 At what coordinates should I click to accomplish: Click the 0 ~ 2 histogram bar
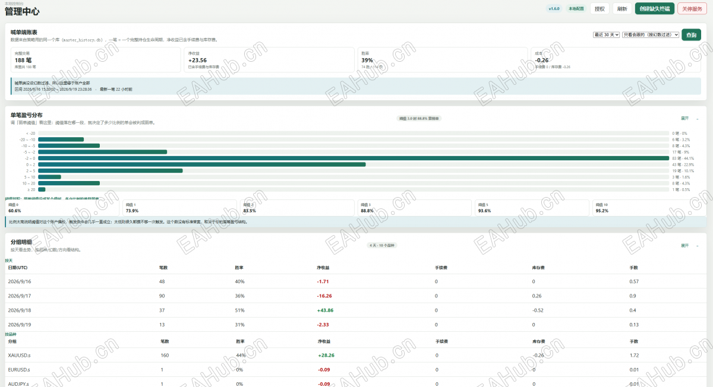pyautogui.click(x=202, y=164)
